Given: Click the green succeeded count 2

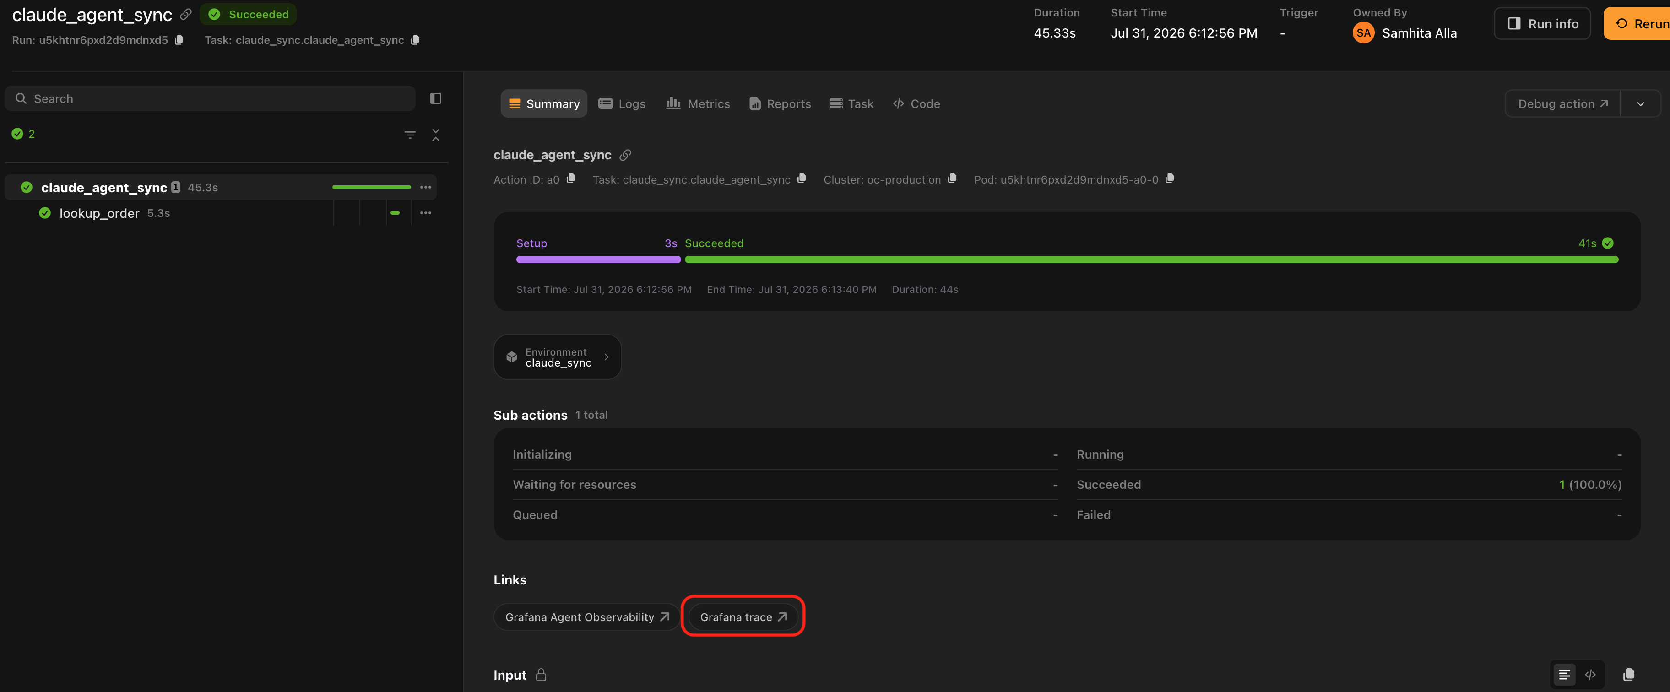Looking at the screenshot, I should (x=23, y=134).
